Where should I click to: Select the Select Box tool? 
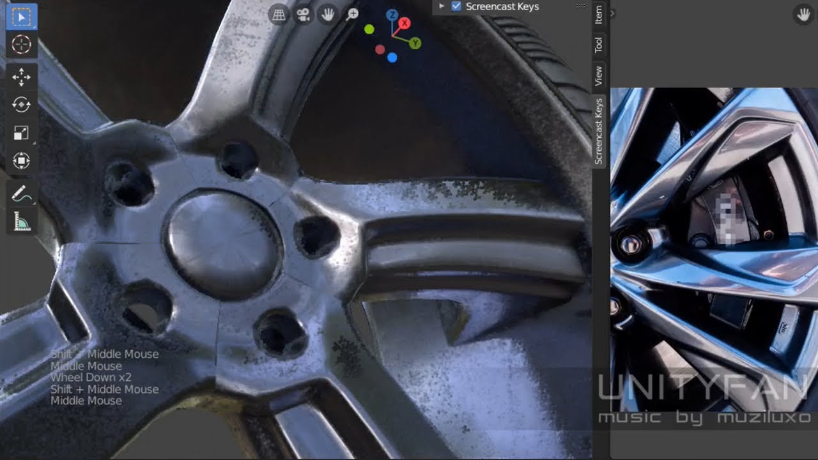pos(21,17)
